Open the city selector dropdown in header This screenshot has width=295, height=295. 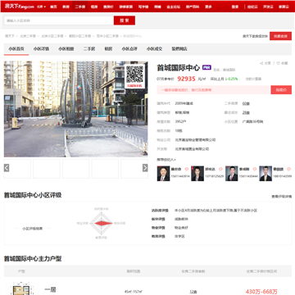[41, 7]
